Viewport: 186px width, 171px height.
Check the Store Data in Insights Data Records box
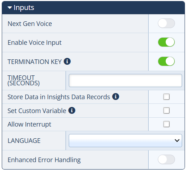pos(166,97)
